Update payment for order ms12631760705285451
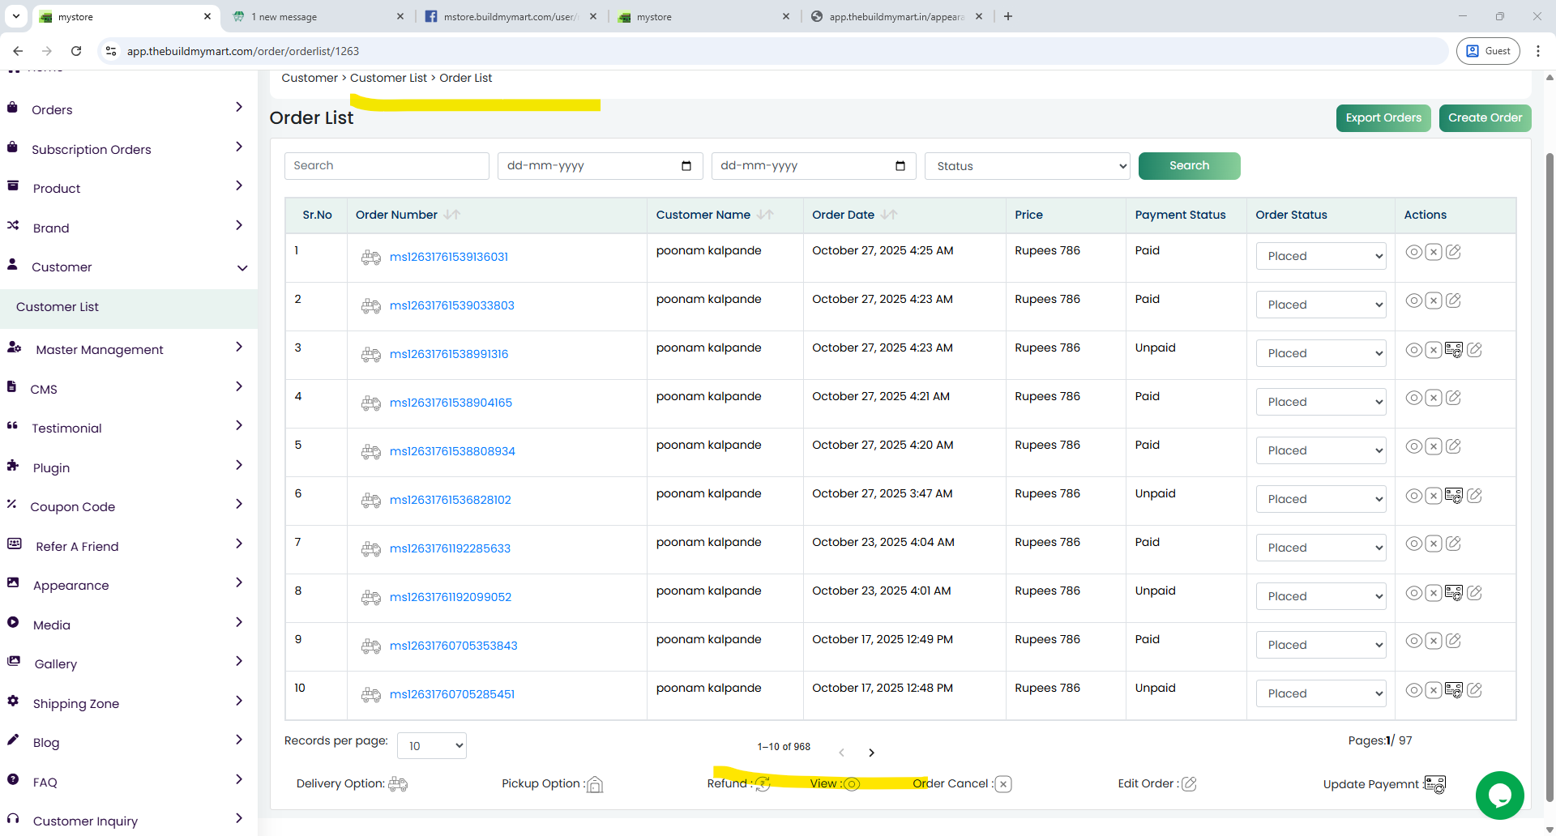Screen dimensions: 1556x836 point(1454,690)
